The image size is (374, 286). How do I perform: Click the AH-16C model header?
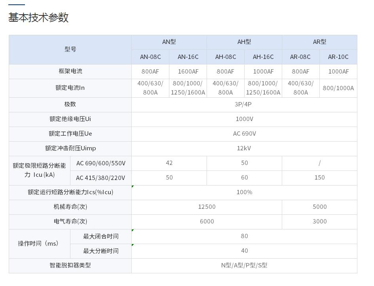(x=263, y=57)
